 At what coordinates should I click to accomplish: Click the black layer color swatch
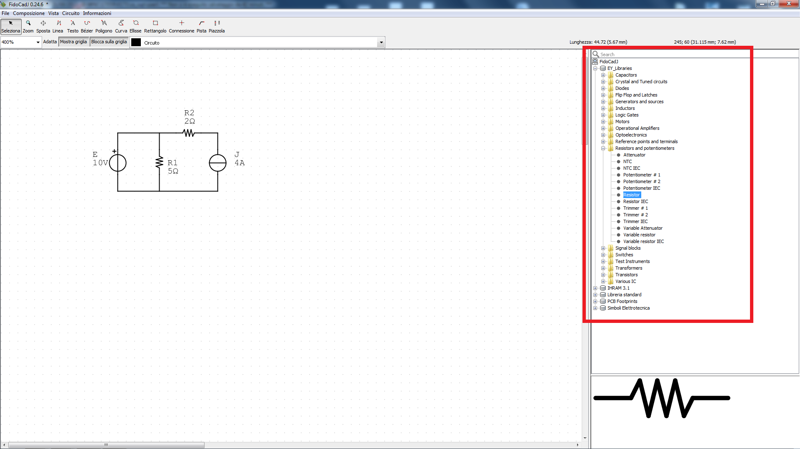(136, 42)
